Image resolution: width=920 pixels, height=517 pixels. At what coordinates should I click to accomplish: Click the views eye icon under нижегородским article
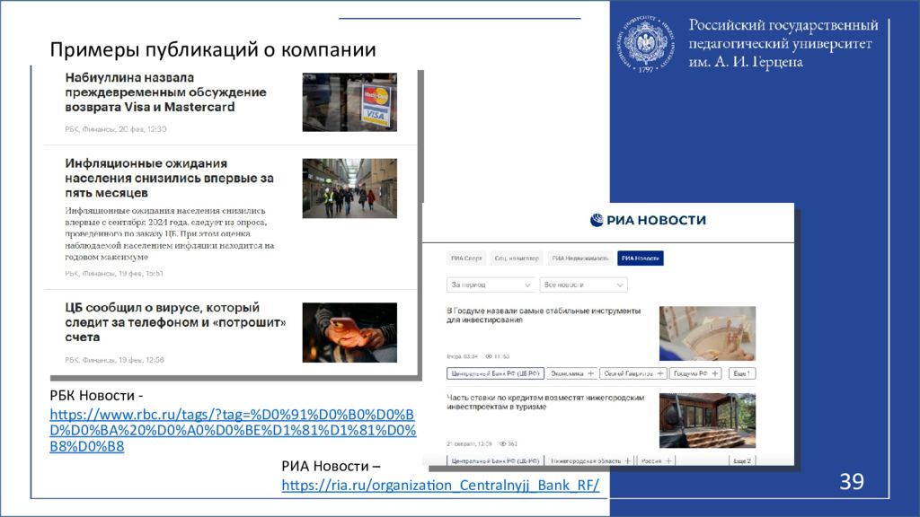(x=503, y=443)
